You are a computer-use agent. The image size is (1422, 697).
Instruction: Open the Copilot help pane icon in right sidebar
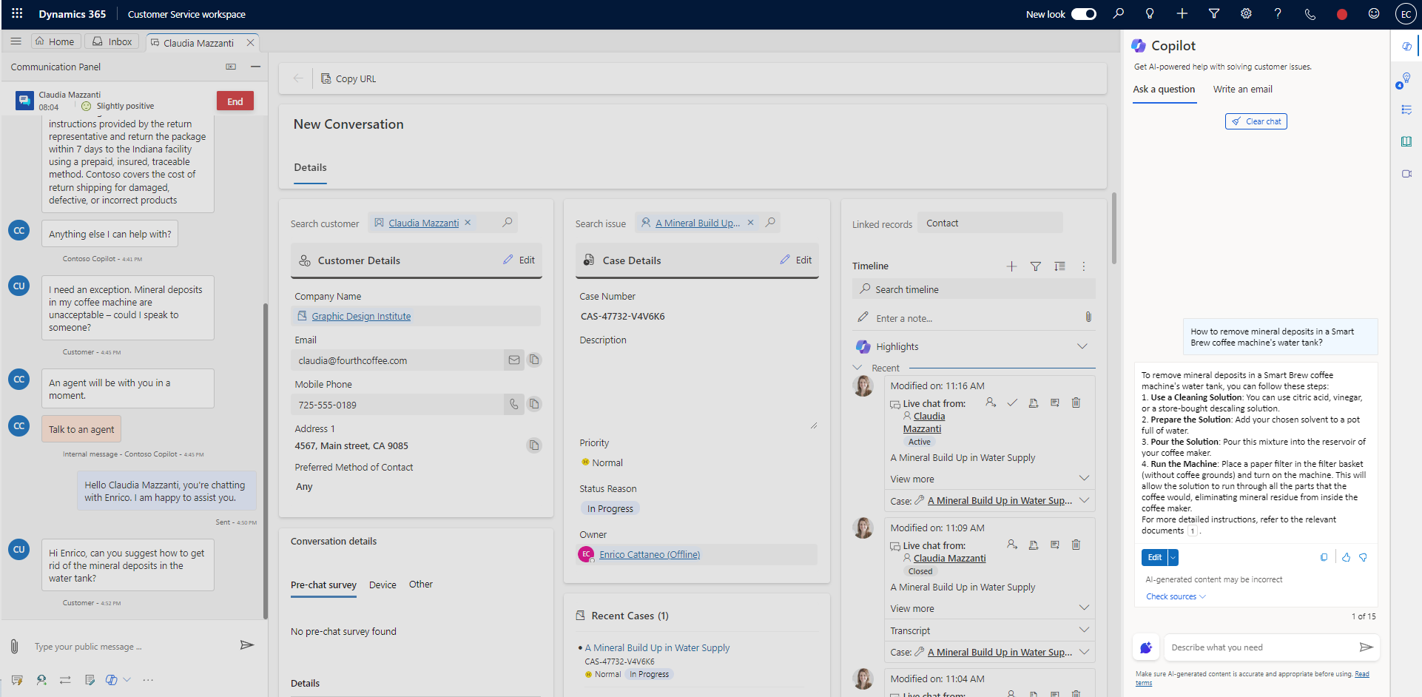point(1406,46)
